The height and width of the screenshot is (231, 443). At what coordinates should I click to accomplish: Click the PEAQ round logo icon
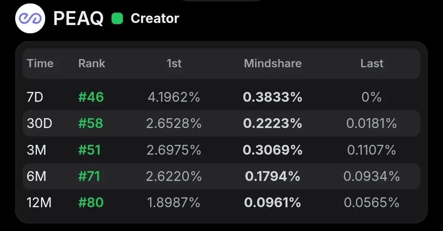(x=30, y=18)
